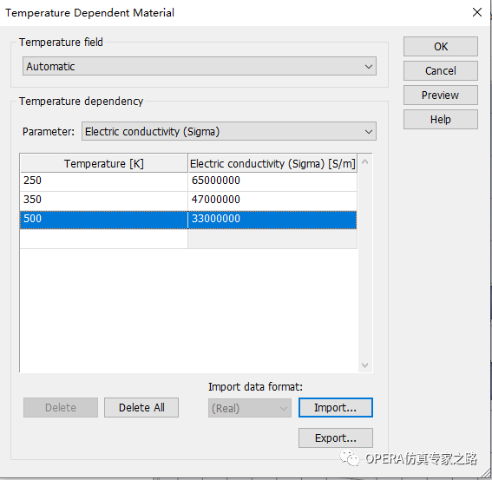This screenshot has height=480, width=492.
Task: Open the Preview of material data
Action: click(441, 95)
